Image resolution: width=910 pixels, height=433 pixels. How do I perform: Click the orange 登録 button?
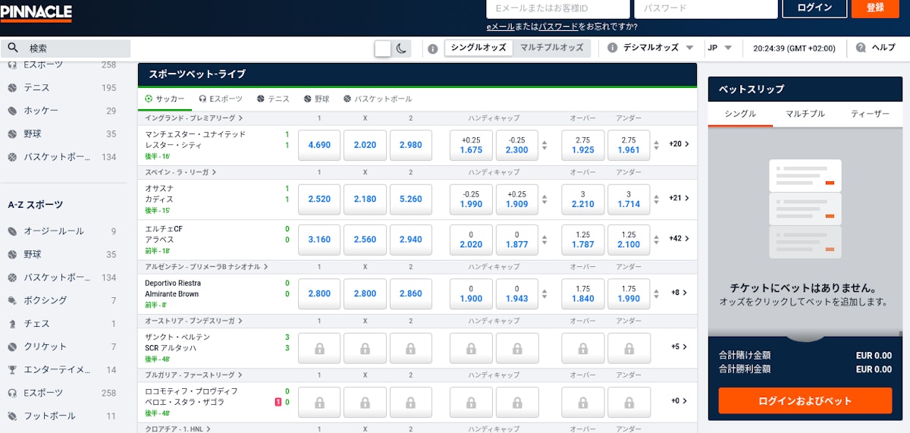tap(875, 8)
